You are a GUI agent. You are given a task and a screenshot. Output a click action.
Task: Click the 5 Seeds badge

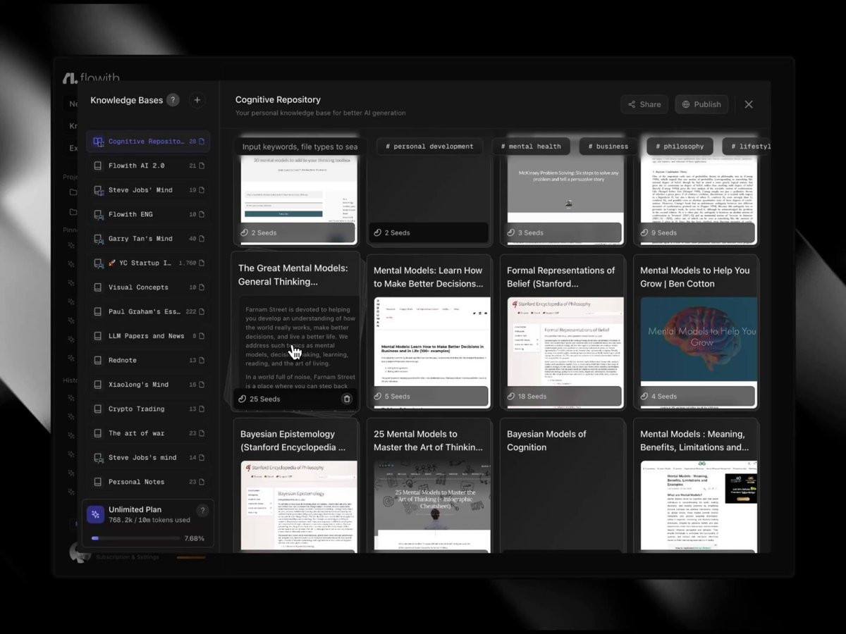(x=392, y=397)
